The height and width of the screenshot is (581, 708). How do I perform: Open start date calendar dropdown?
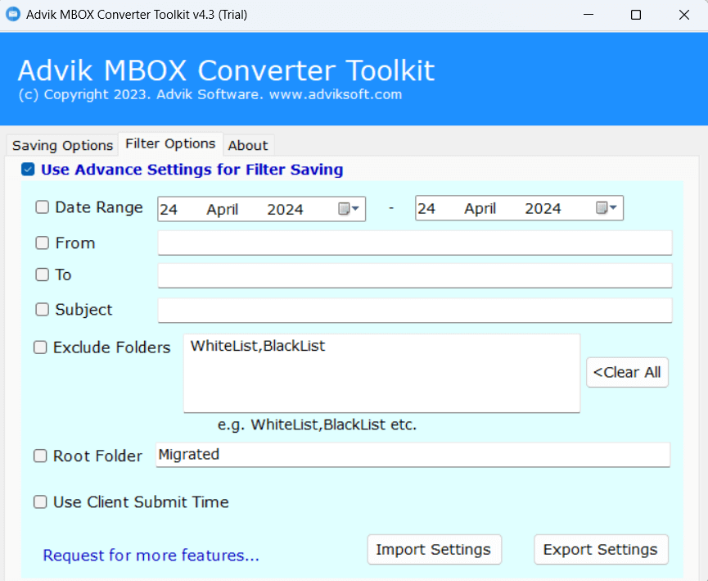click(349, 208)
